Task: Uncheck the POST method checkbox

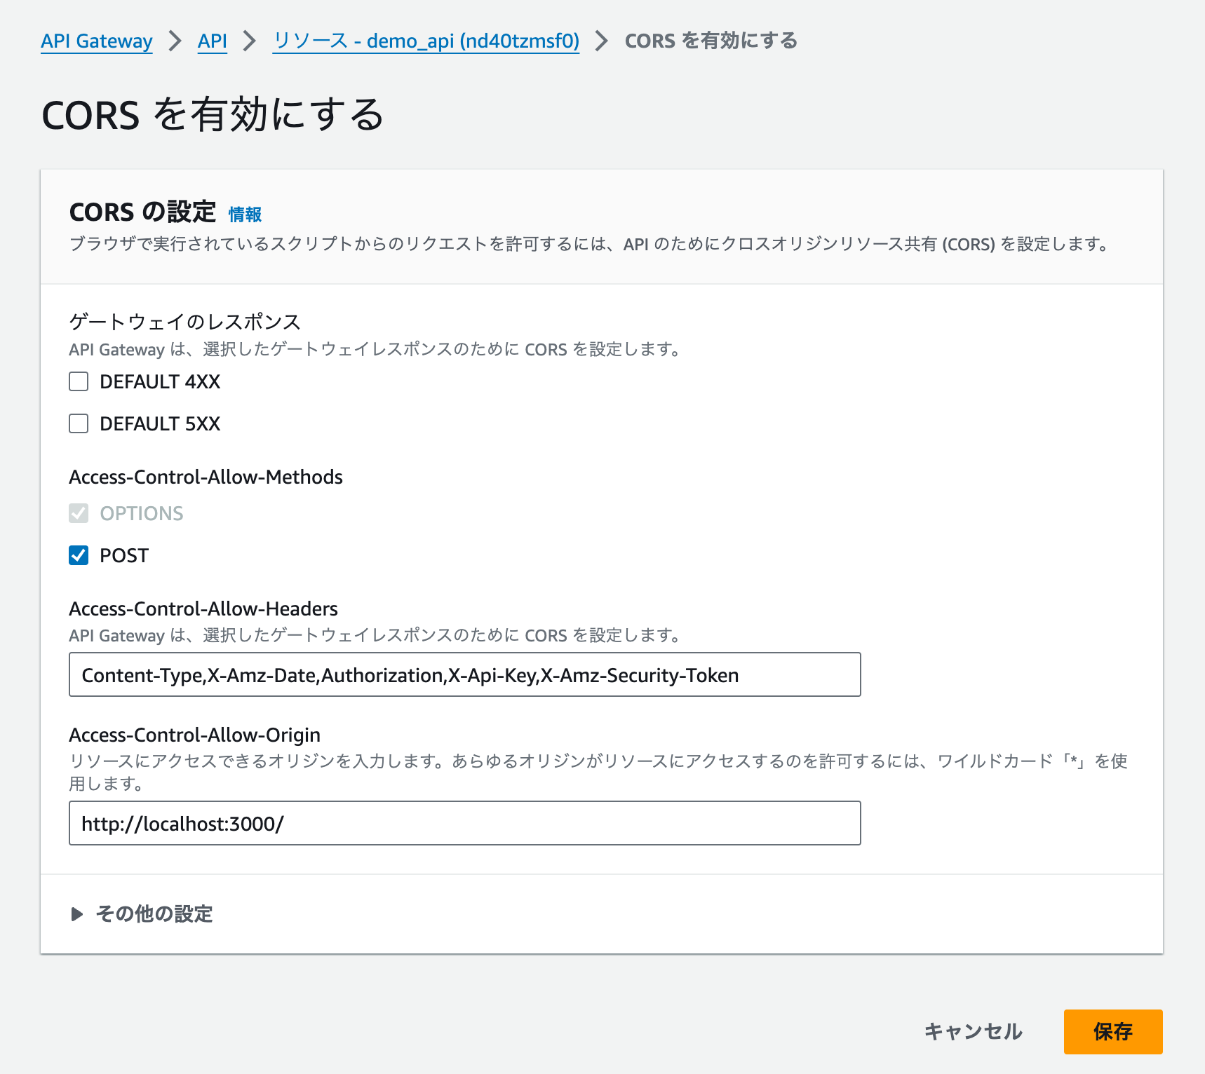Action: point(79,555)
